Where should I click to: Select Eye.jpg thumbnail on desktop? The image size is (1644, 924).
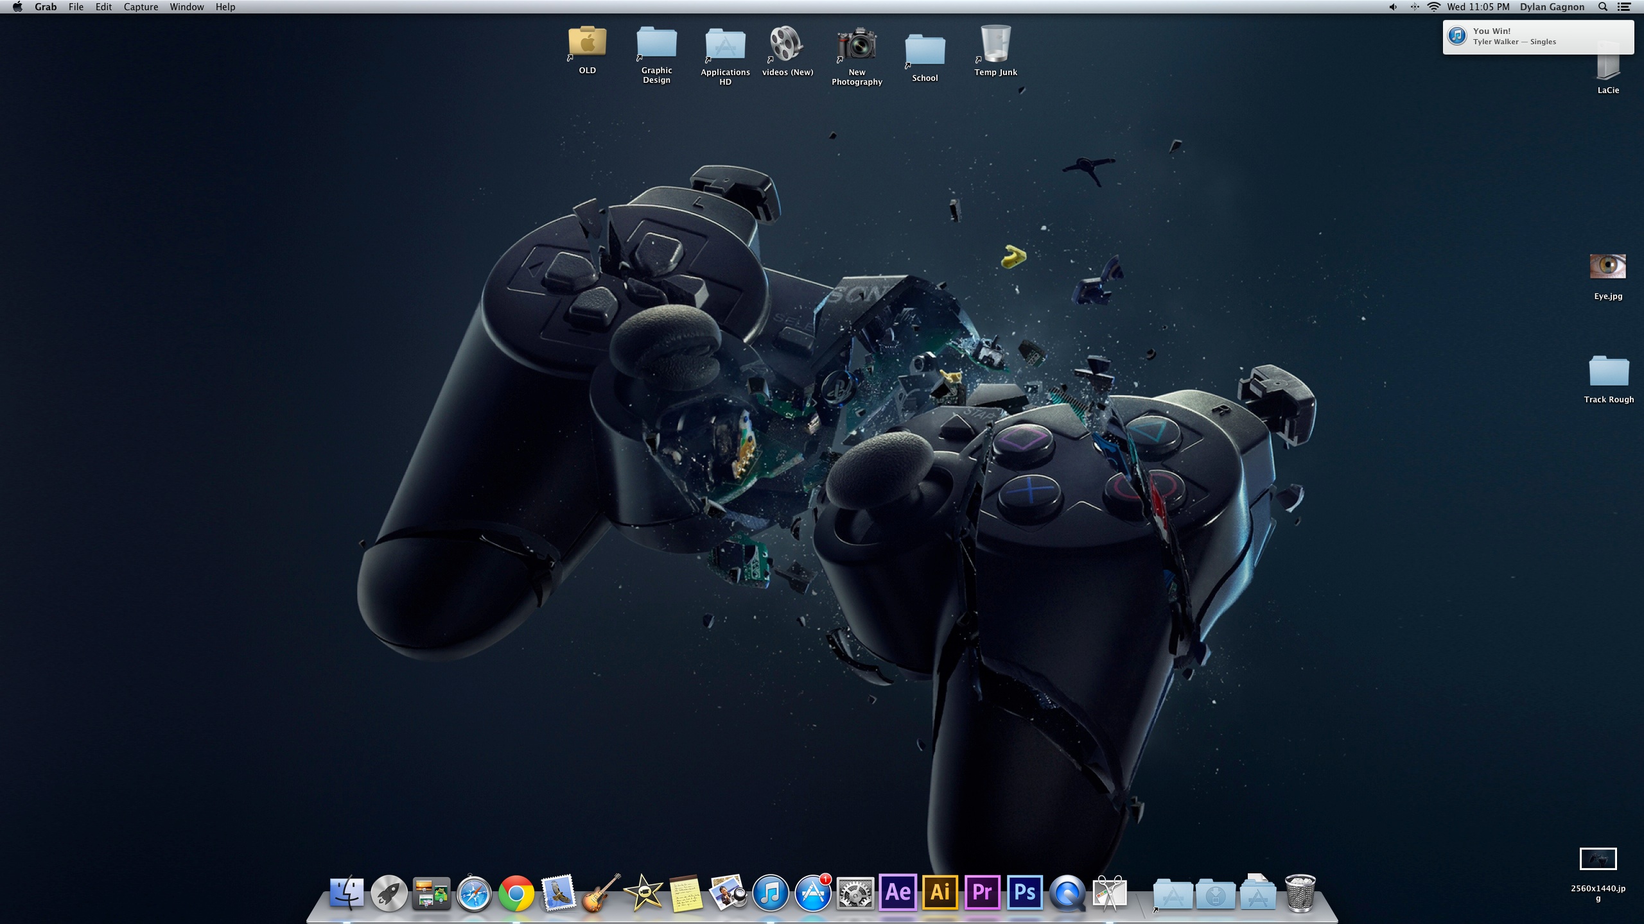(1608, 266)
